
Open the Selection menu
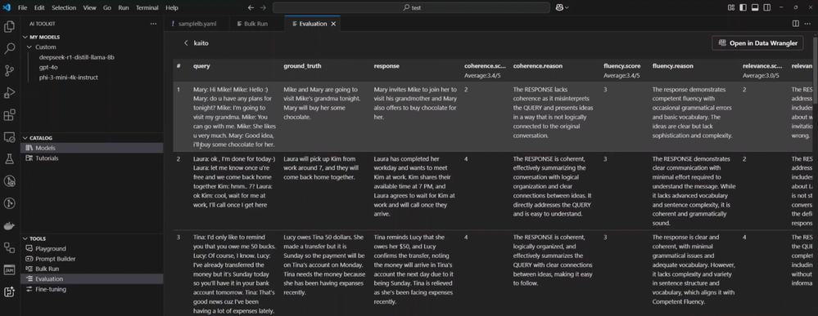click(64, 8)
